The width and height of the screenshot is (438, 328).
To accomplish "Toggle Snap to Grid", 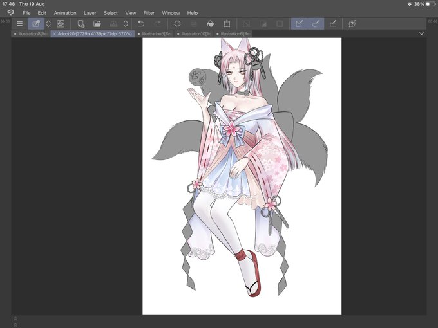I will [332, 24].
